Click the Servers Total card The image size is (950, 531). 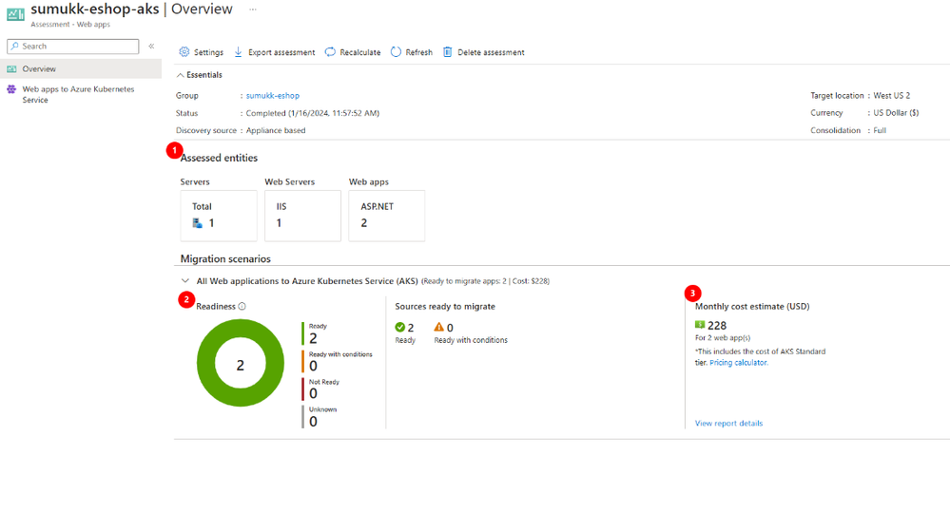point(219,216)
